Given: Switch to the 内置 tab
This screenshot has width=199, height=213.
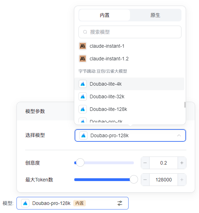Looking at the screenshot, I should point(104,15).
